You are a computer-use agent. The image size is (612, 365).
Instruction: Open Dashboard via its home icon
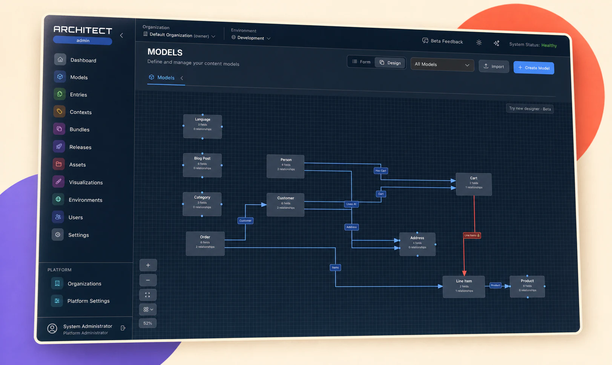click(x=60, y=60)
